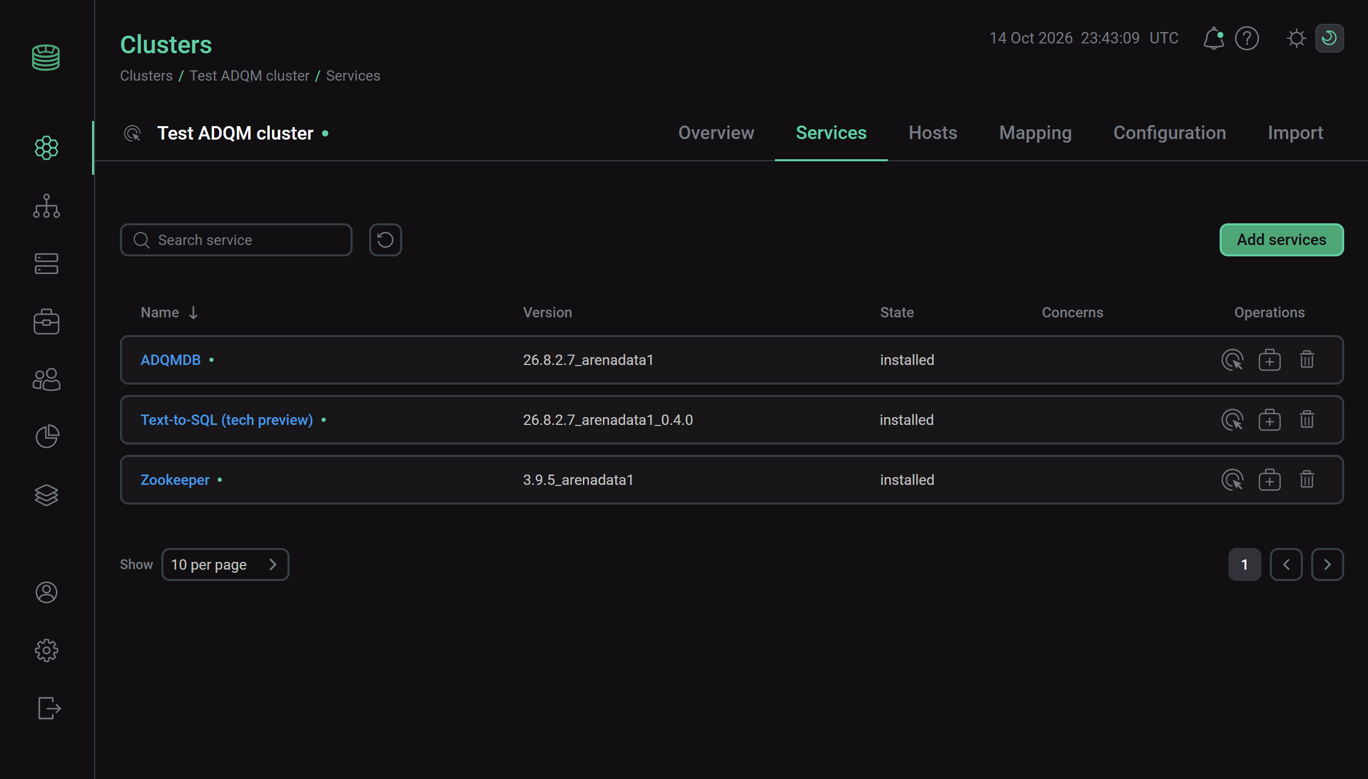Image resolution: width=1368 pixels, height=779 pixels.
Task: Open the Jobs briefcase icon in sidebar
Action: 47,322
